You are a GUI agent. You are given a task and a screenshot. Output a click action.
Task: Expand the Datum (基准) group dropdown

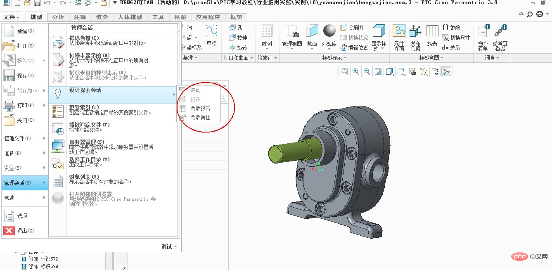point(190,58)
